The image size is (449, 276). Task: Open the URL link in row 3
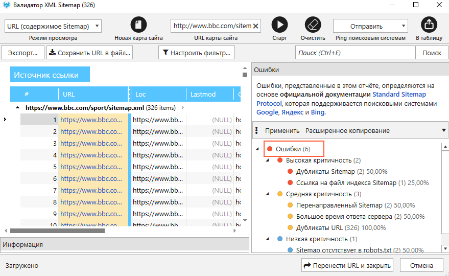click(x=91, y=143)
